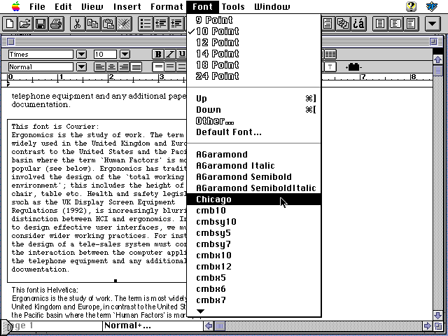Select single line spacing button
Viewport: 448px width, 336px height.
tap(158, 67)
